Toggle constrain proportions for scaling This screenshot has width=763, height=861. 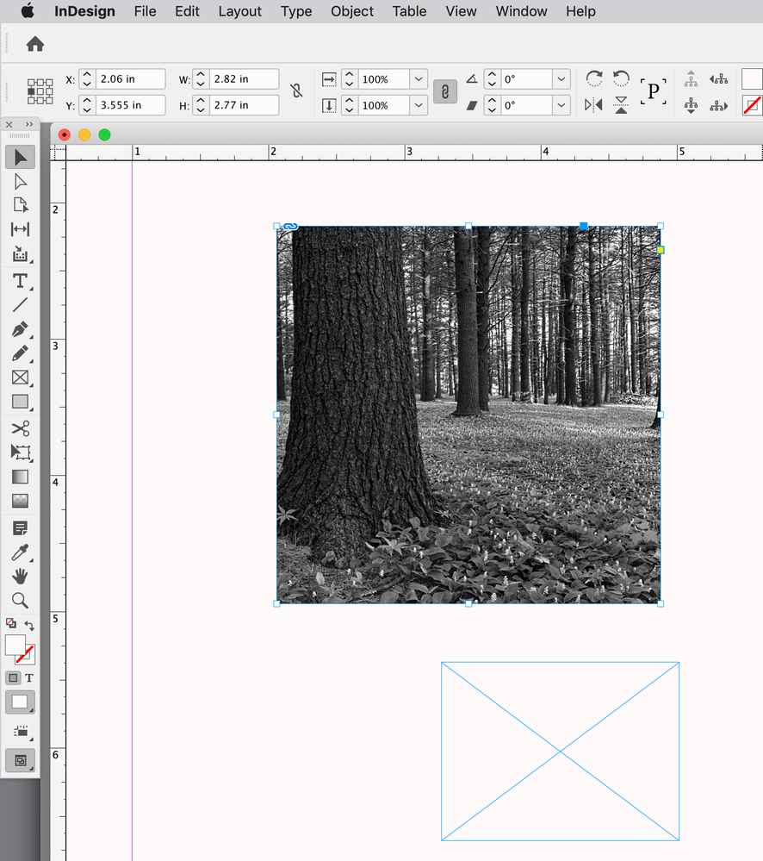(x=445, y=91)
